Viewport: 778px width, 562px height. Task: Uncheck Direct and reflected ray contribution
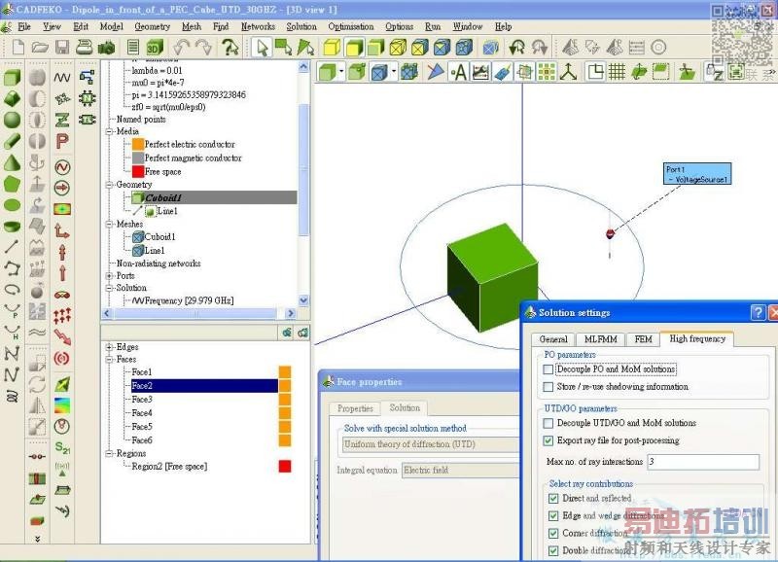(x=553, y=499)
